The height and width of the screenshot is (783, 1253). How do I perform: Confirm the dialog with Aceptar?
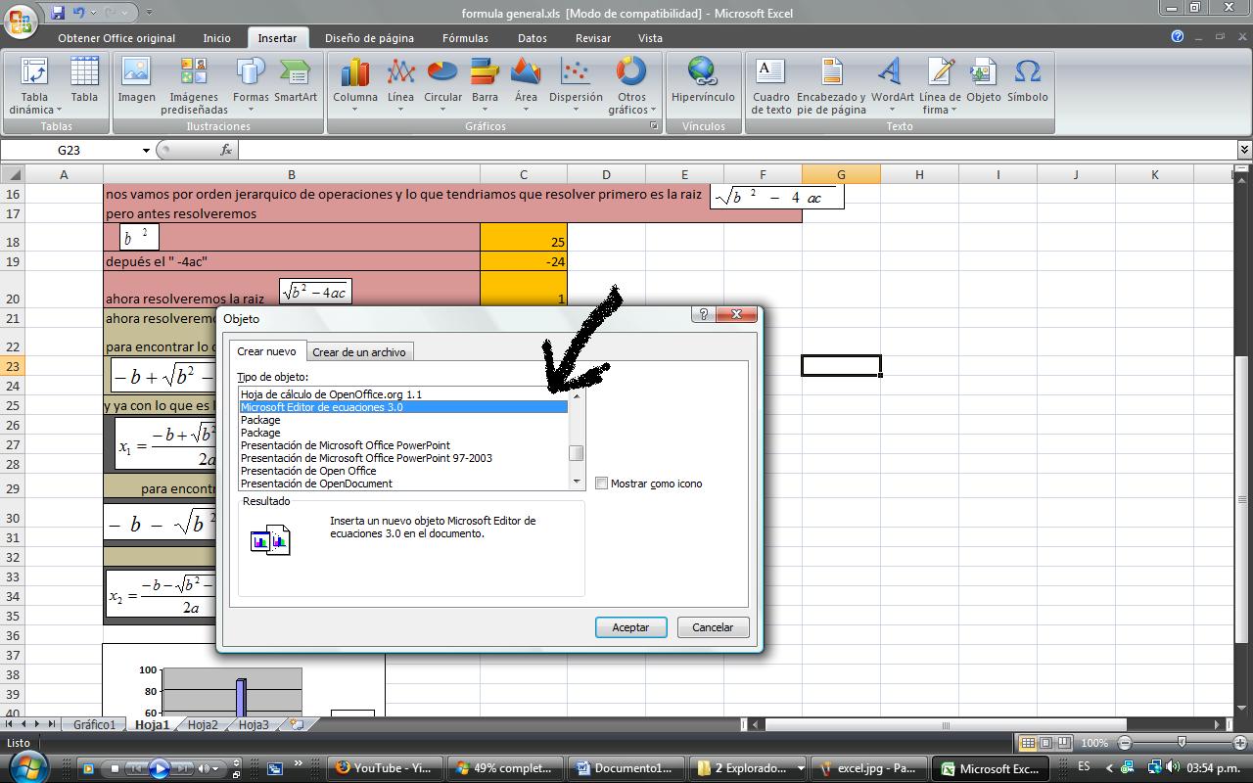pos(630,627)
